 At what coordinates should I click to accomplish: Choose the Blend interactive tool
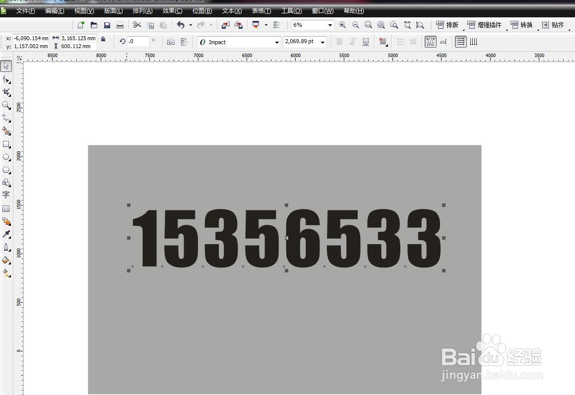(6, 221)
